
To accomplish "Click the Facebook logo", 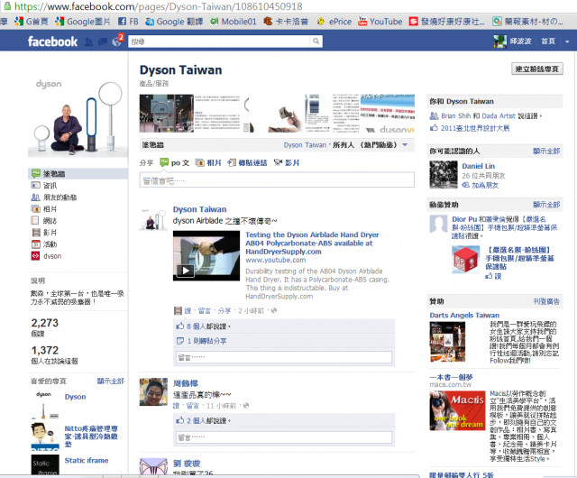I will (x=52, y=41).
